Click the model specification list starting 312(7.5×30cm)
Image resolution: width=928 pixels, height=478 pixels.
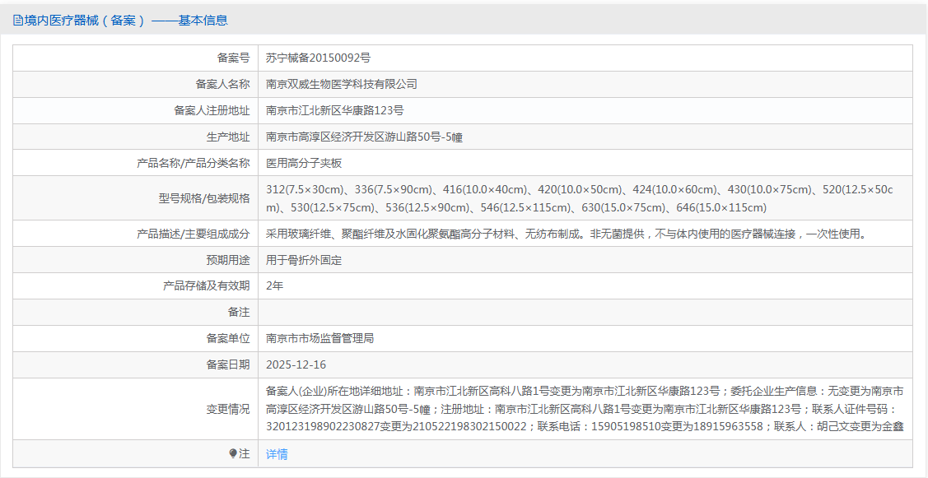click(x=580, y=198)
